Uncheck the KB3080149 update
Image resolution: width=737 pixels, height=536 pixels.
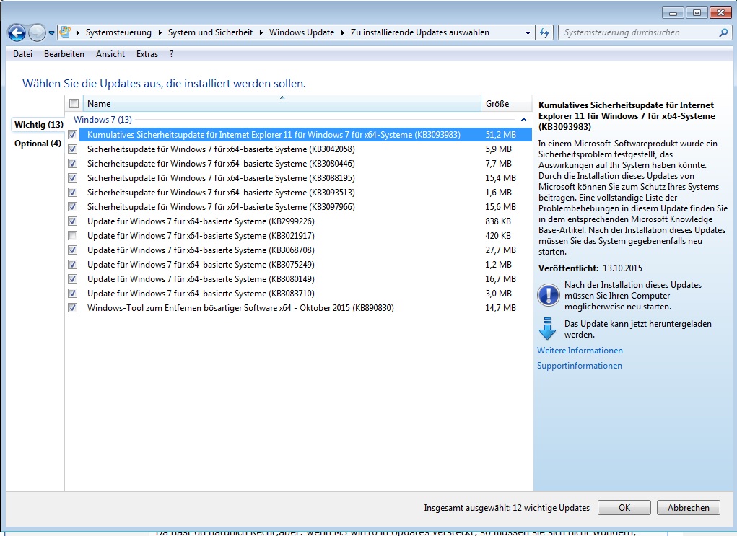(x=72, y=278)
